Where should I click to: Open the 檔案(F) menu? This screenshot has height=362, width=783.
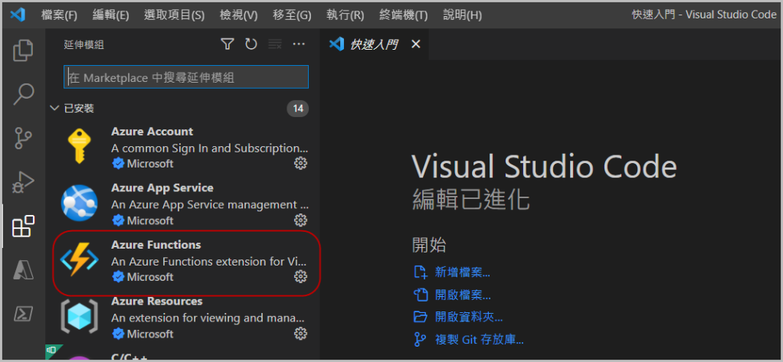[x=59, y=15]
